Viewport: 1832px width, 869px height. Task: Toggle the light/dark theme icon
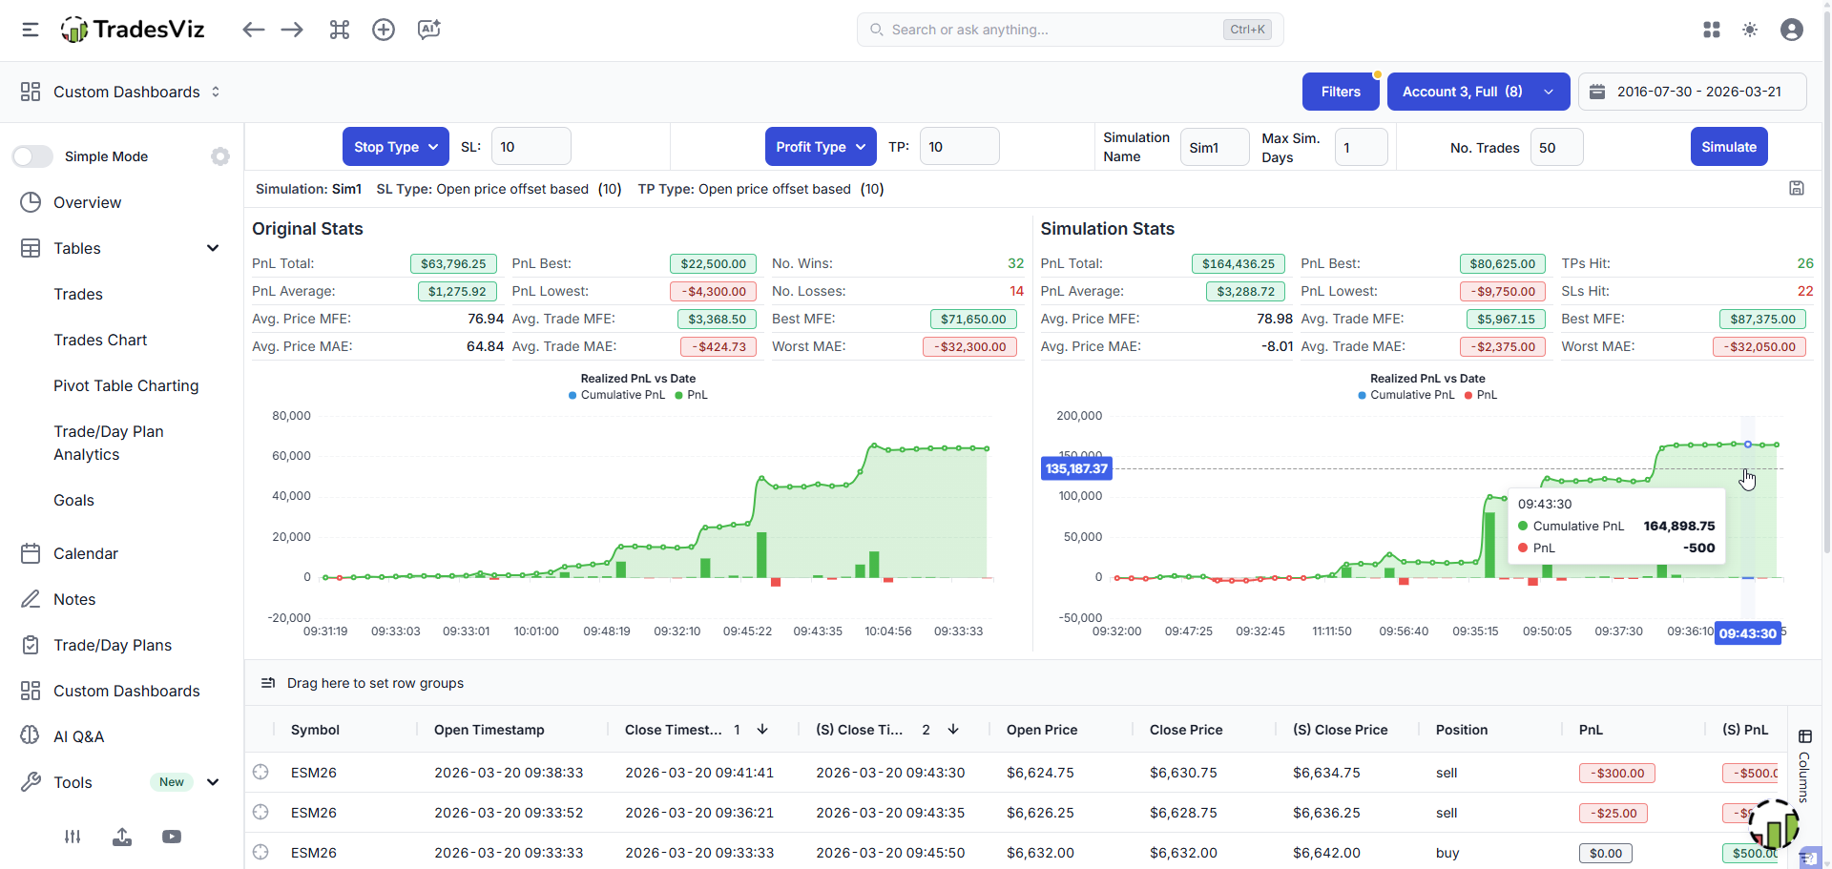[x=1750, y=30]
